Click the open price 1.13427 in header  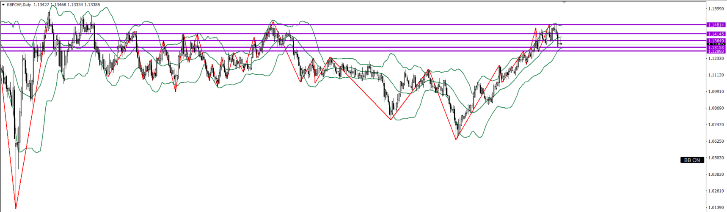point(41,5)
